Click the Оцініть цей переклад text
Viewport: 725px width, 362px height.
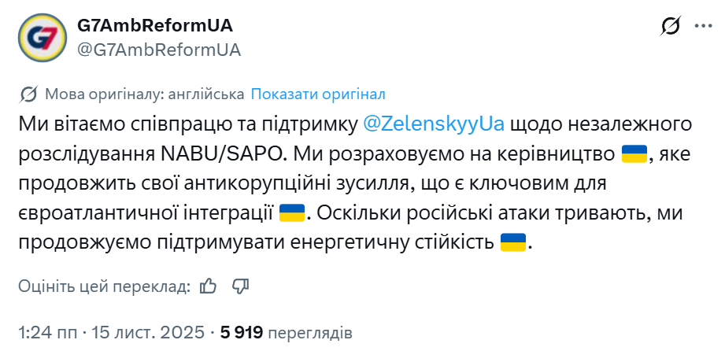[103, 286]
